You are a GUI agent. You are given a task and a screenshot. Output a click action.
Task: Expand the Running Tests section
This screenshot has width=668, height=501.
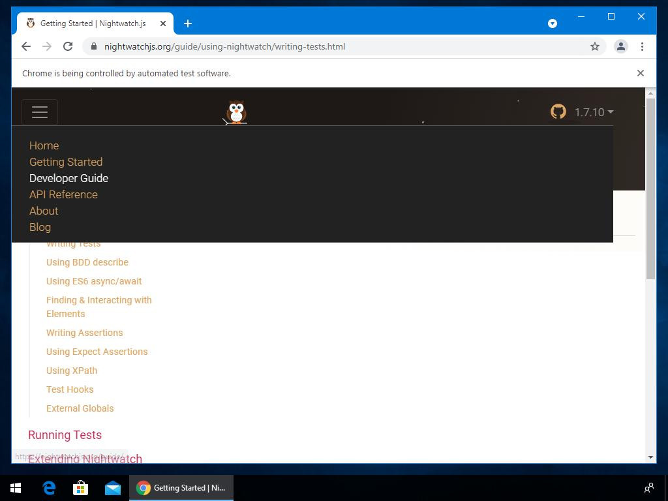[x=65, y=435]
